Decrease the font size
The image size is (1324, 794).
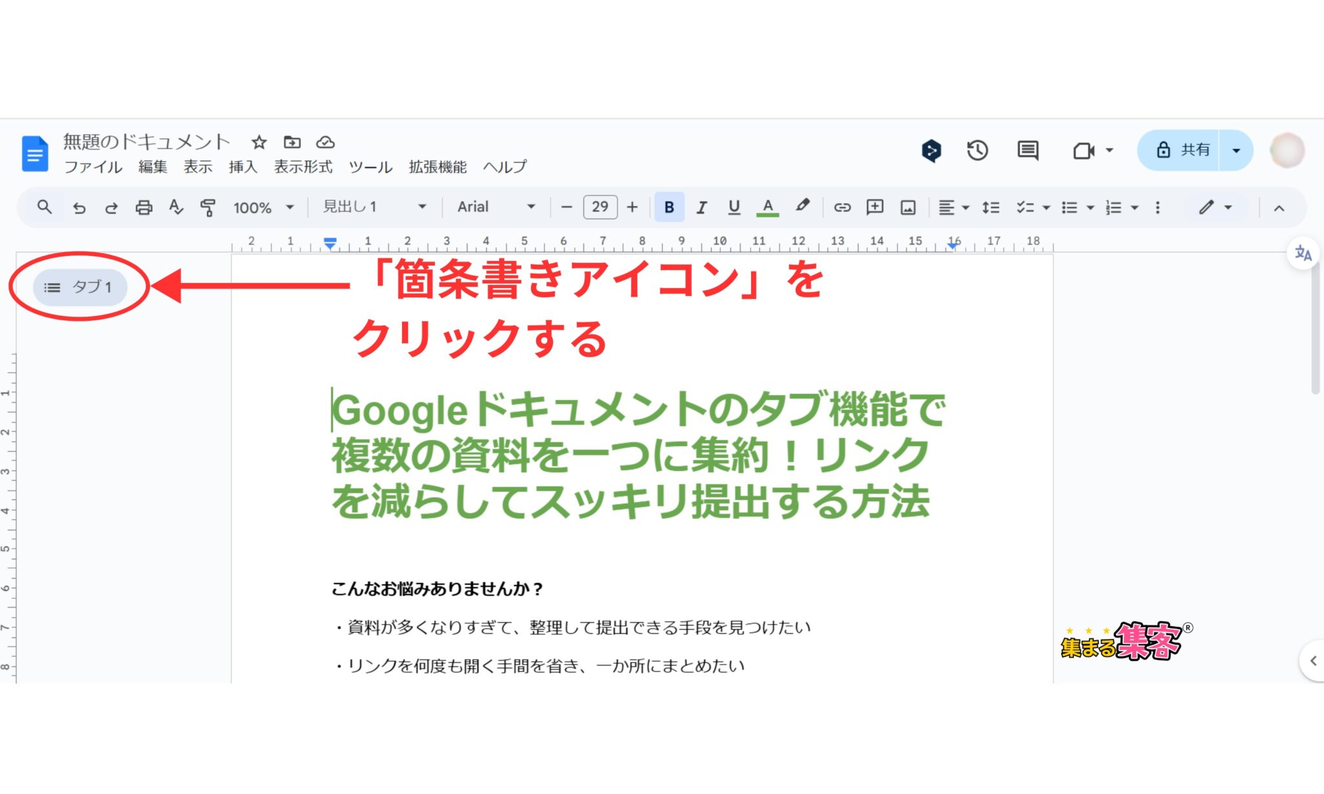coord(567,207)
